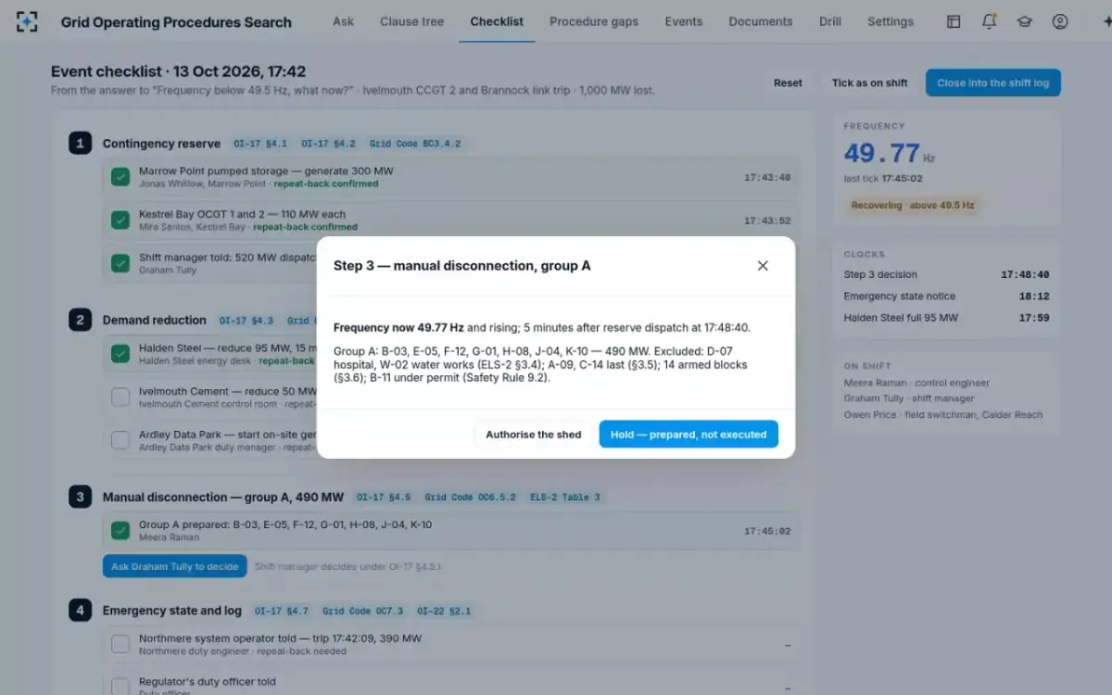This screenshot has width=1112, height=695.
Task: Open the user account icon
Action: [x=1060, y=21]
